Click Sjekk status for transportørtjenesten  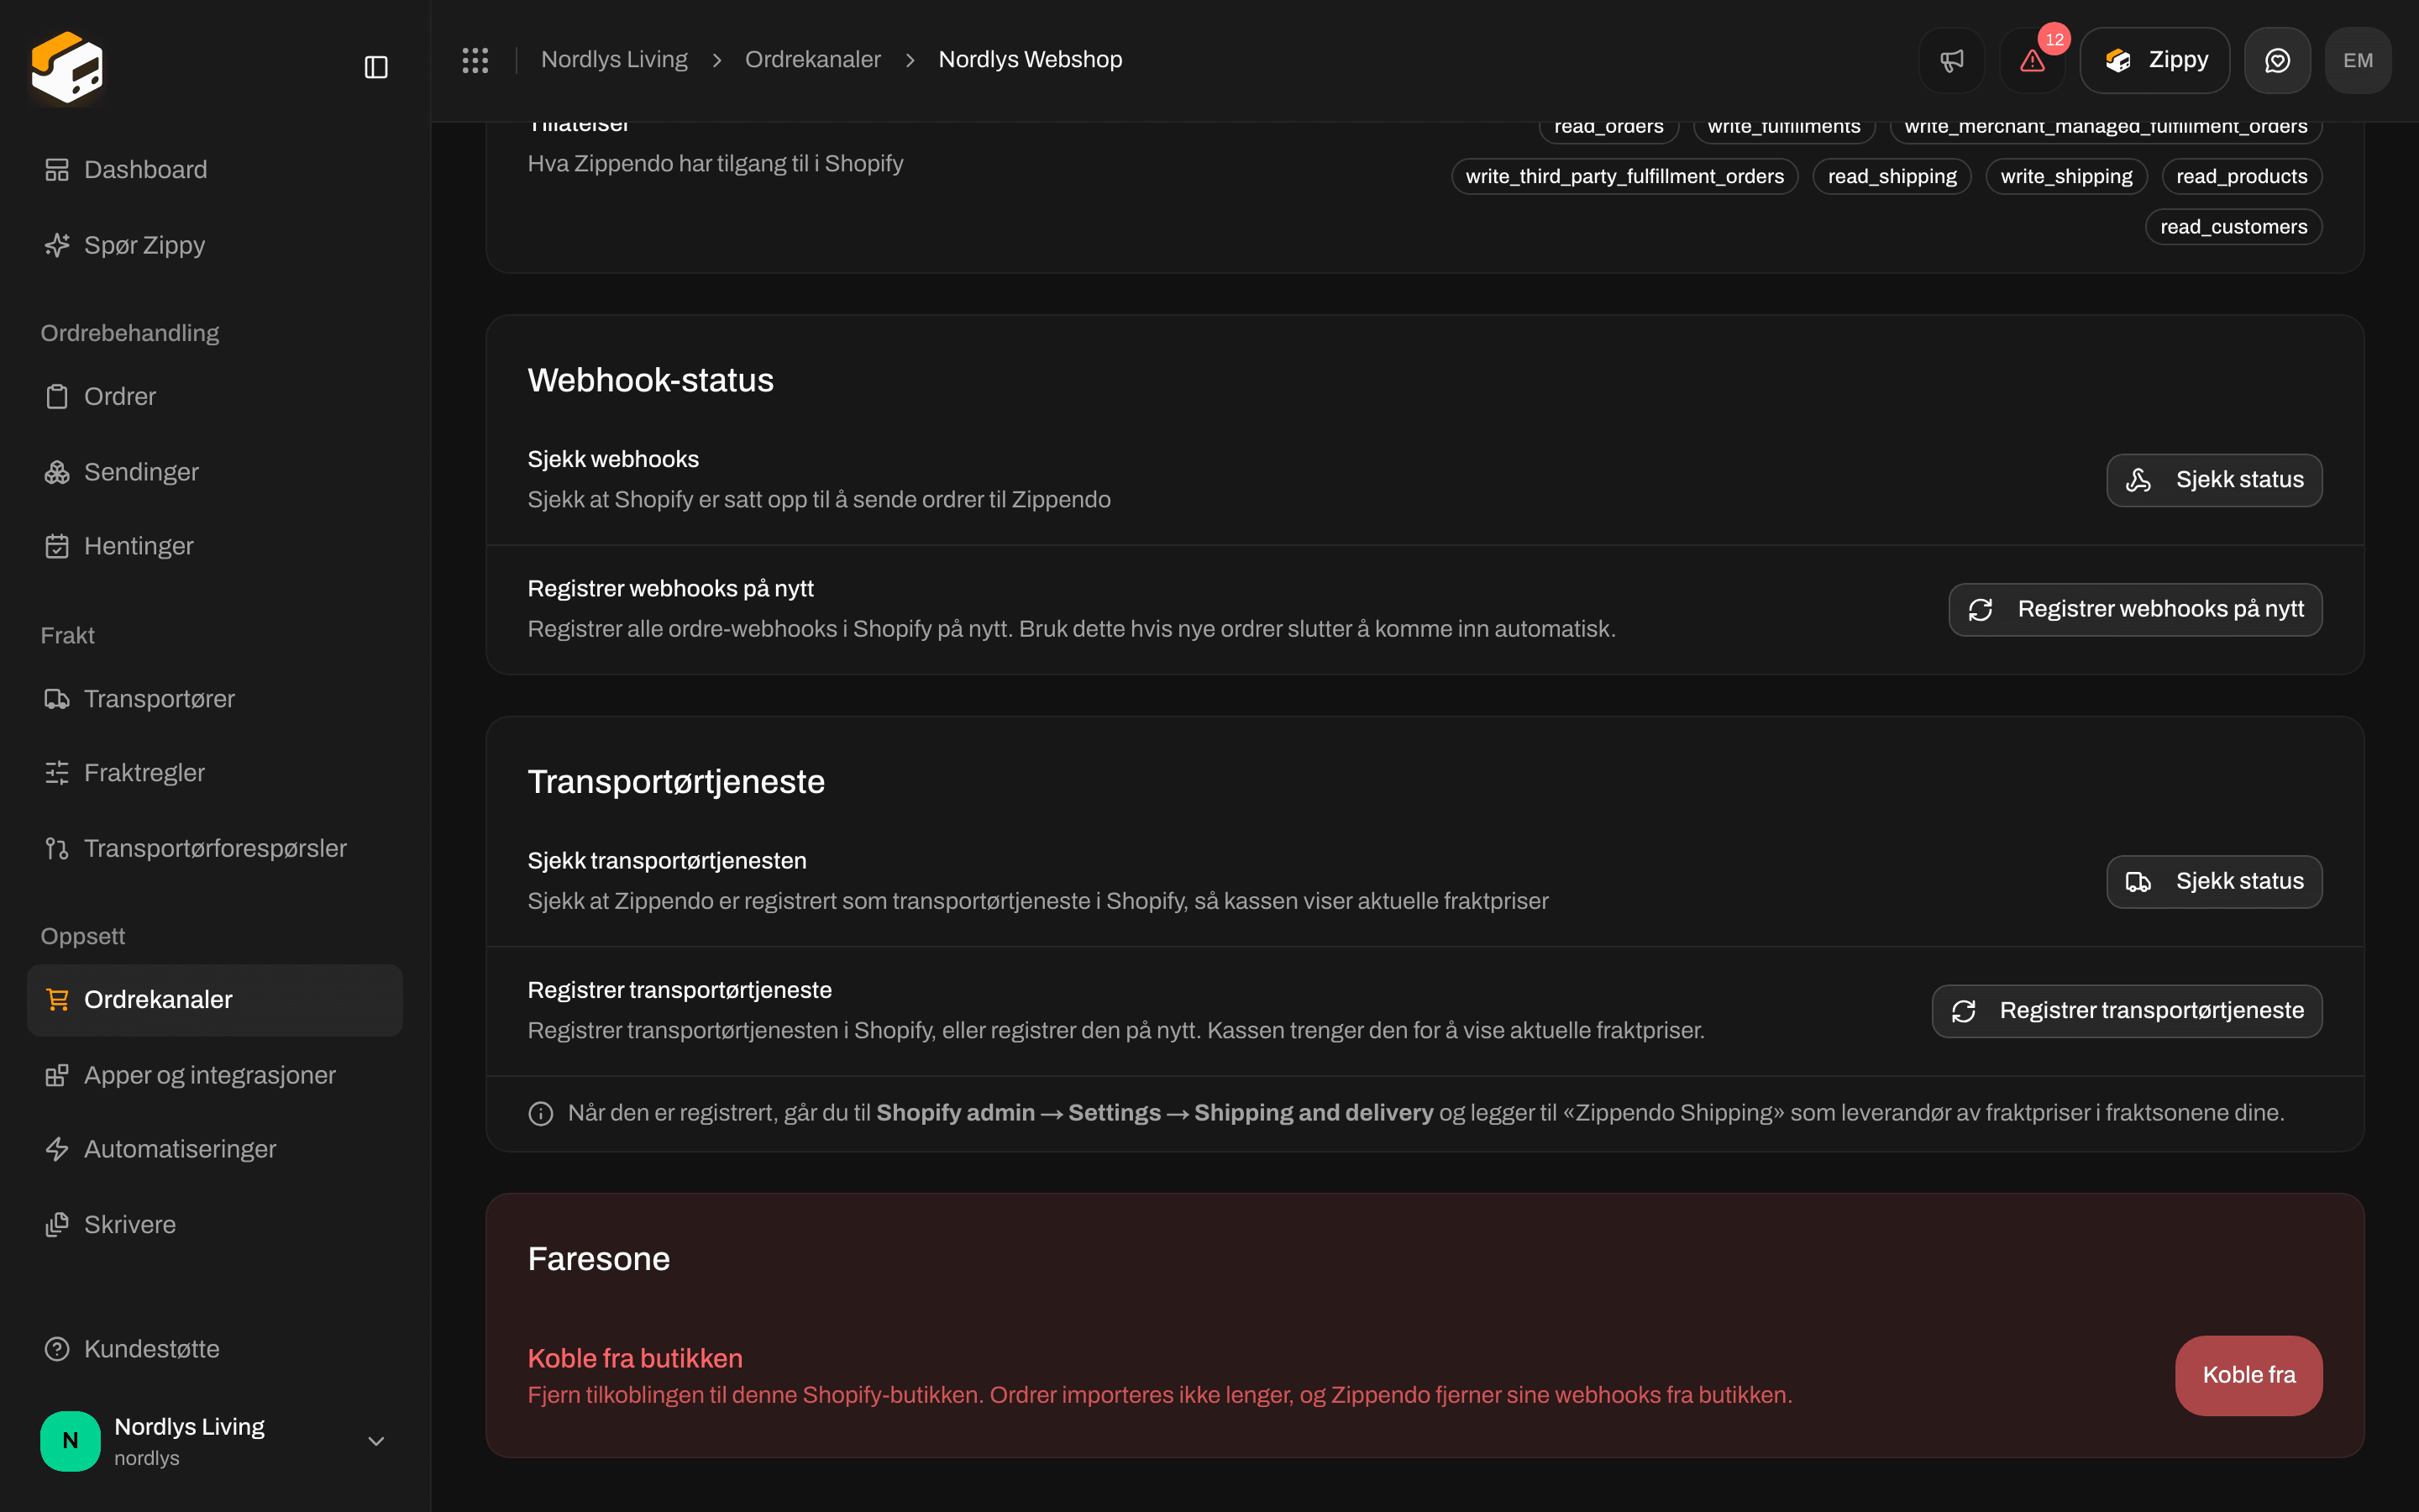point(2214,881)
